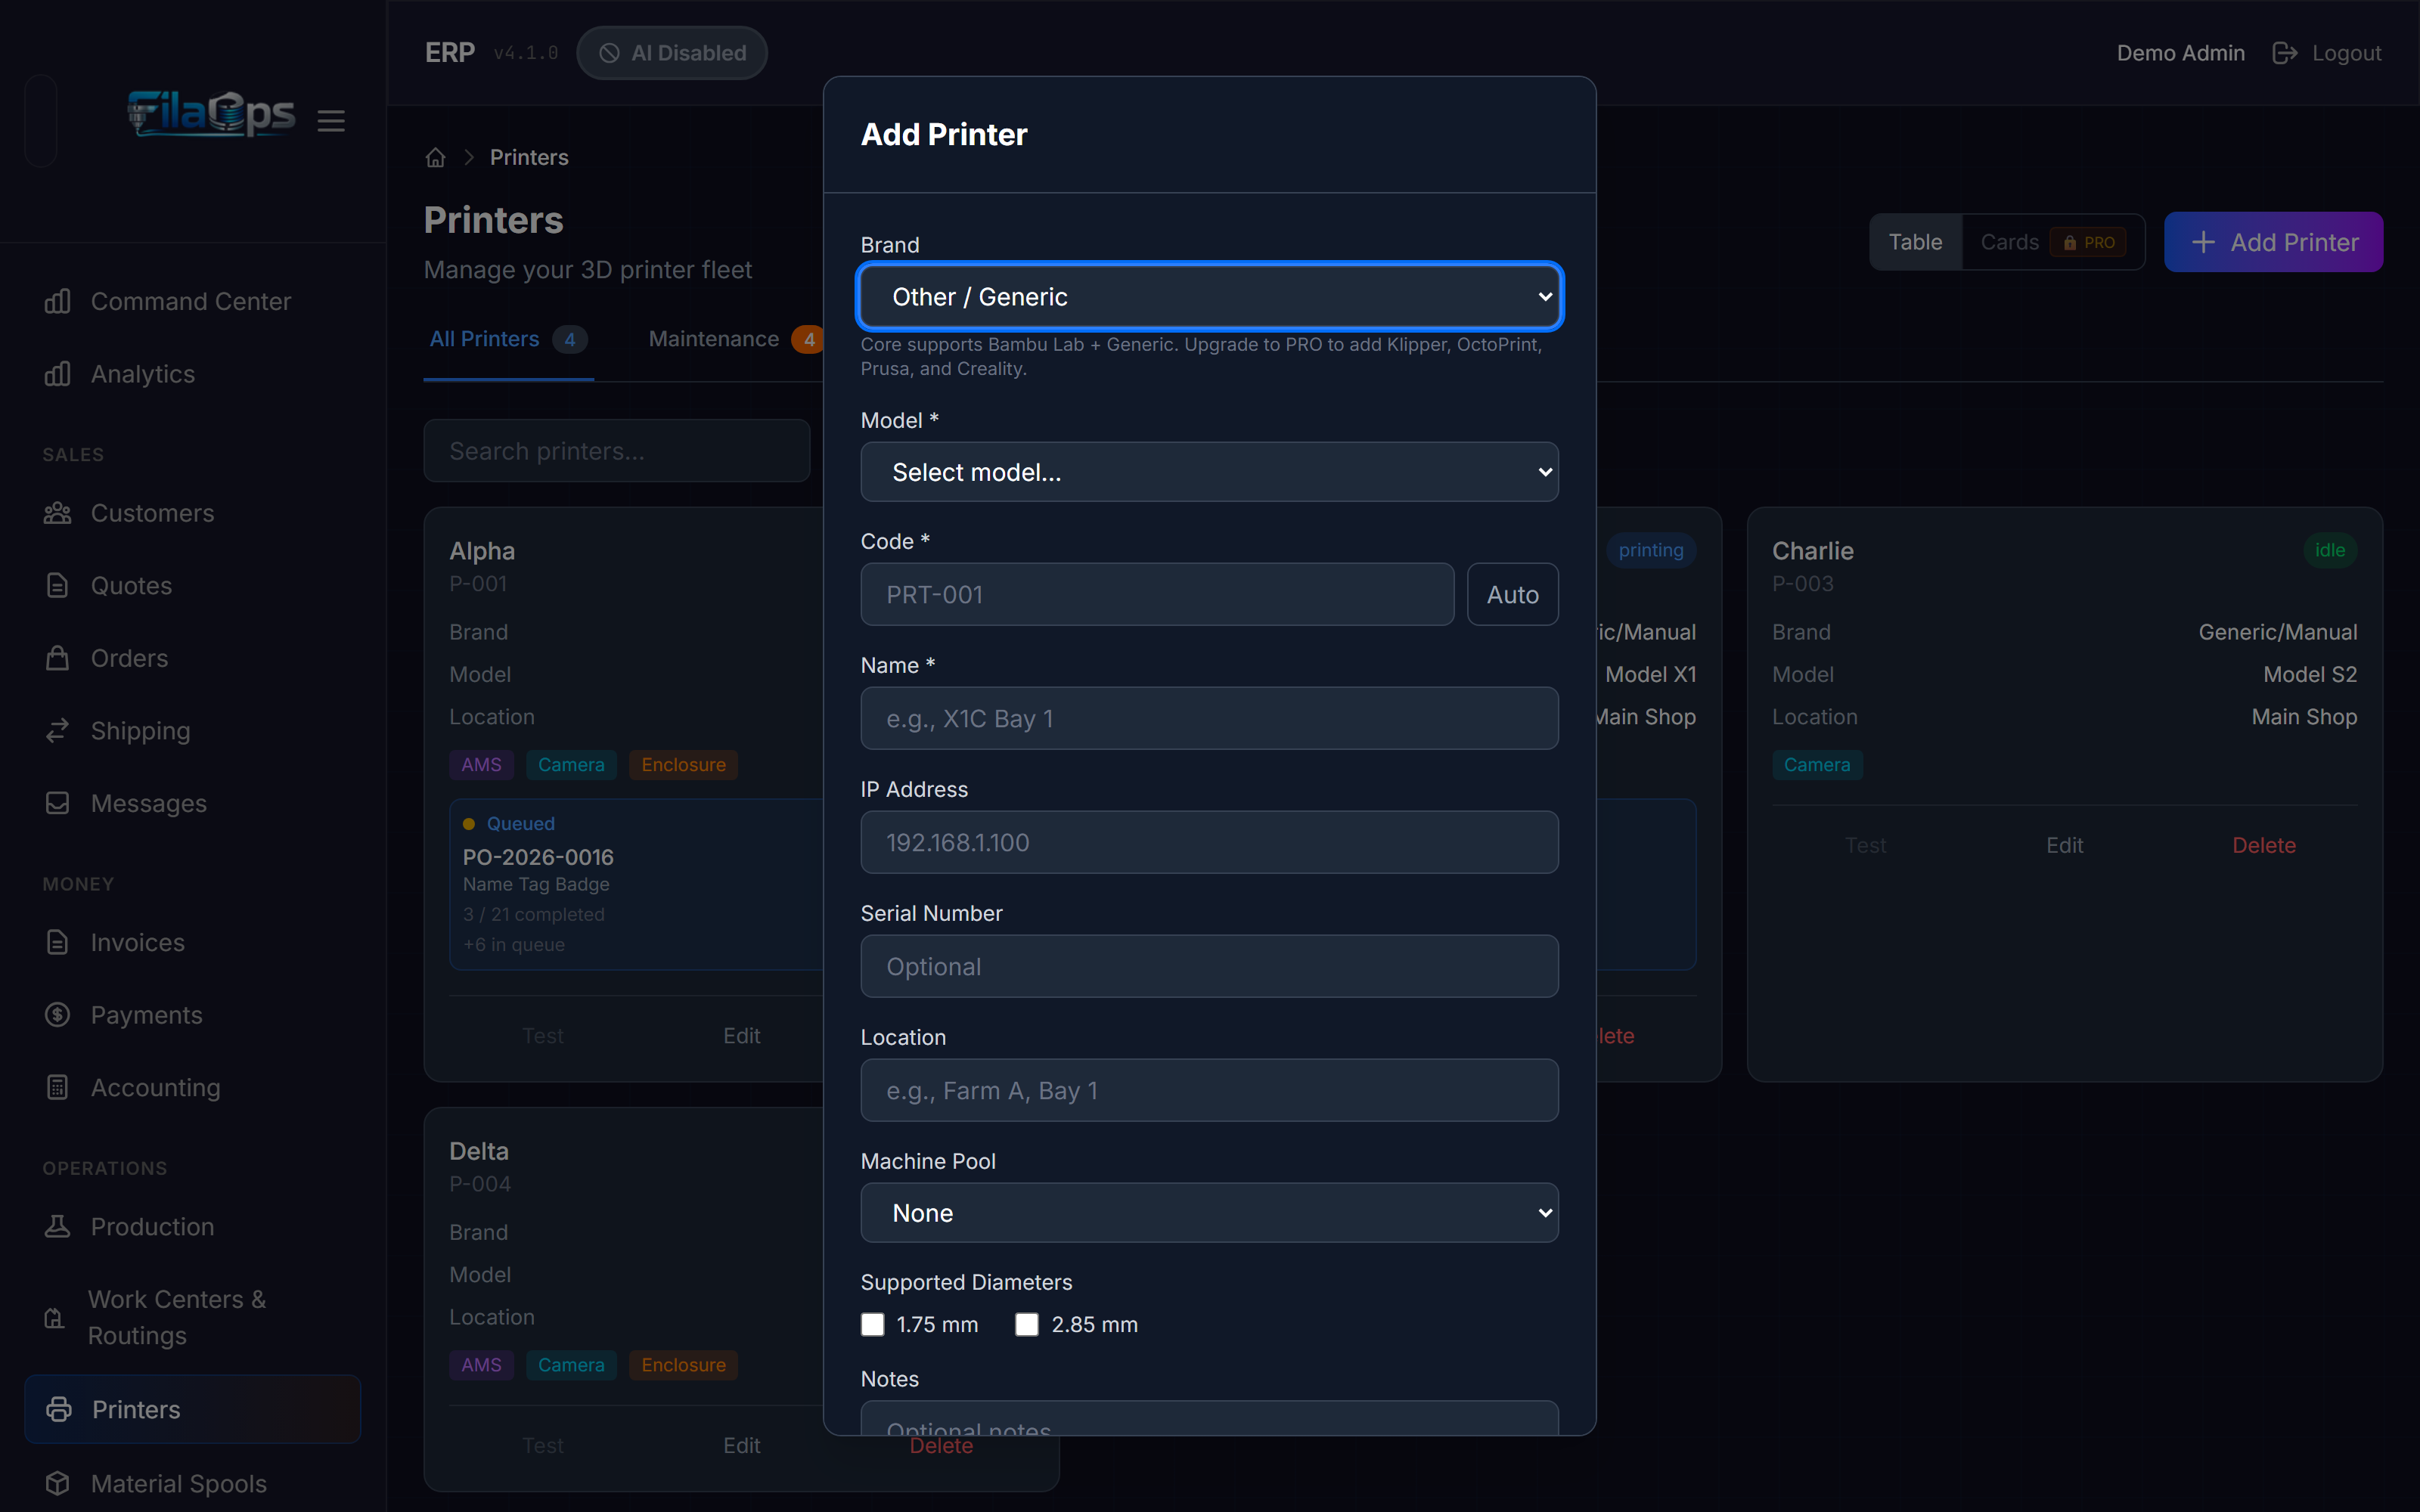2420x1512 pixels.
Task: Click the Shipping arrows icon
Action: tap(58, 731)
